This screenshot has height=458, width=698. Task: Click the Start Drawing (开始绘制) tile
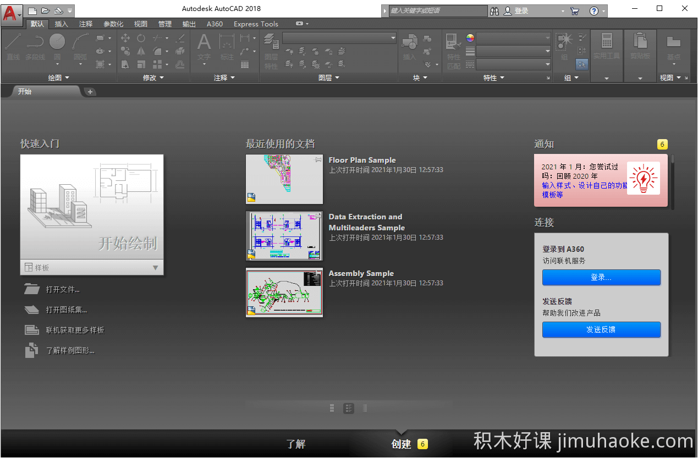click(92, 207)
